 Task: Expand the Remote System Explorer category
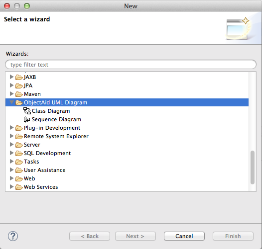point(11,136)
